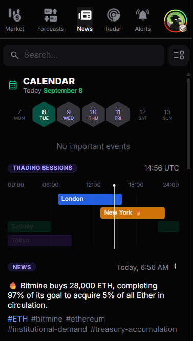Select Thursday 10 hexagon day
This screenshot has height=341, width=193.
click(93, 114)
